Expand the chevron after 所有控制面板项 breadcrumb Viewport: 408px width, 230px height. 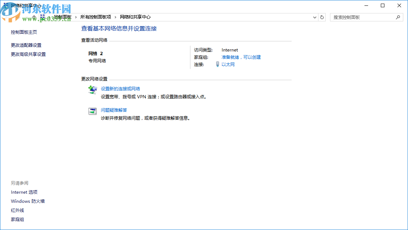116,17
